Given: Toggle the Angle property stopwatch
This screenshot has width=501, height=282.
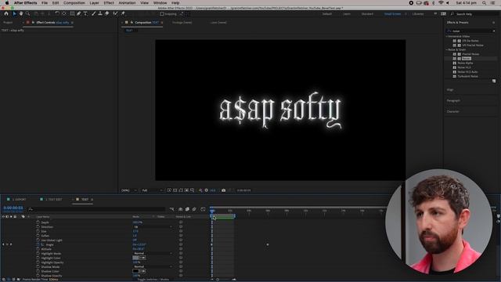Looking at the screenshot, I should click(38, 244).
